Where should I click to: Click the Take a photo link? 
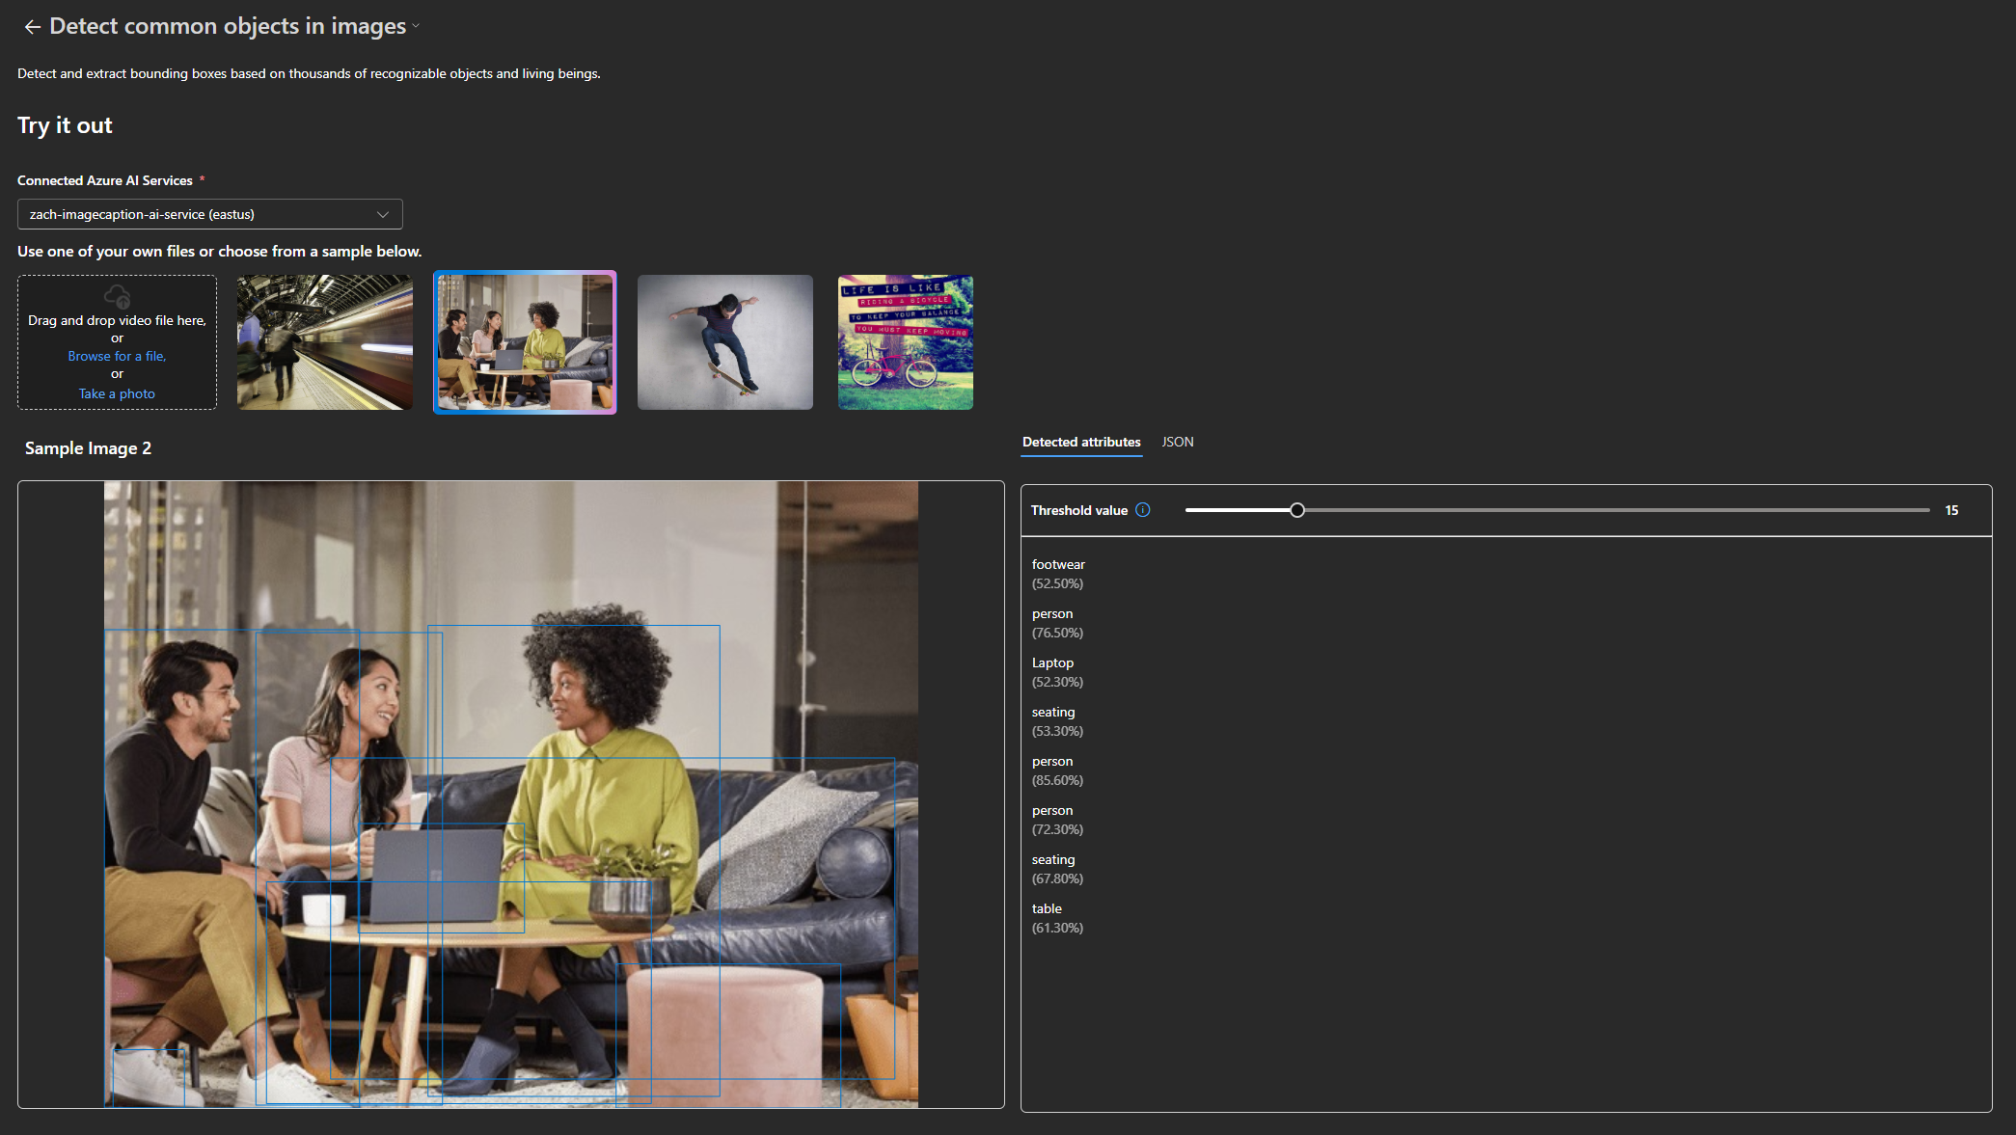pyautogui.click(x=117, y=393)
